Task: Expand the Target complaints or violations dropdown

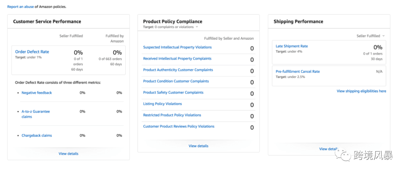Action: 197,27
